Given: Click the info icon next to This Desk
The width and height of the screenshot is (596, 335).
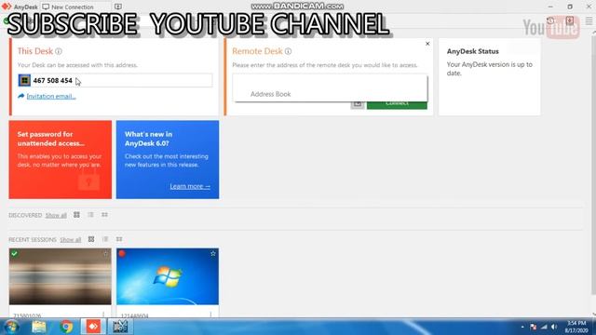Looking at the screenshot, I should click(x=59, y=51).
